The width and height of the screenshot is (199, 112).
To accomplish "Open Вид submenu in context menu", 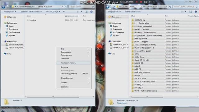I will pyautogui.click(x=74, y=49).
